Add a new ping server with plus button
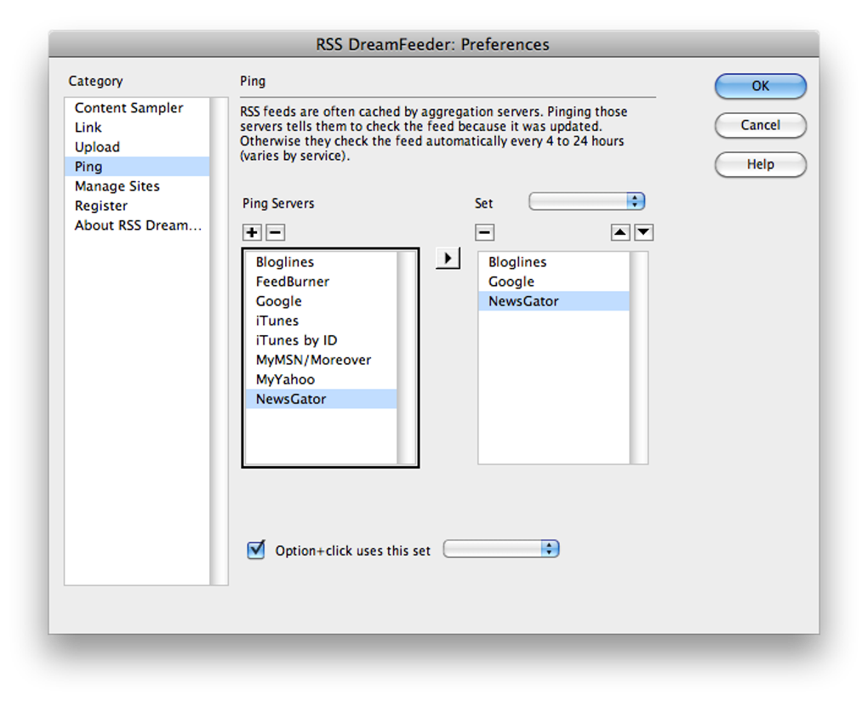 point(253,232)
